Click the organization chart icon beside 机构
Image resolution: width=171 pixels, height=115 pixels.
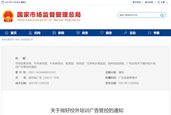30,33
